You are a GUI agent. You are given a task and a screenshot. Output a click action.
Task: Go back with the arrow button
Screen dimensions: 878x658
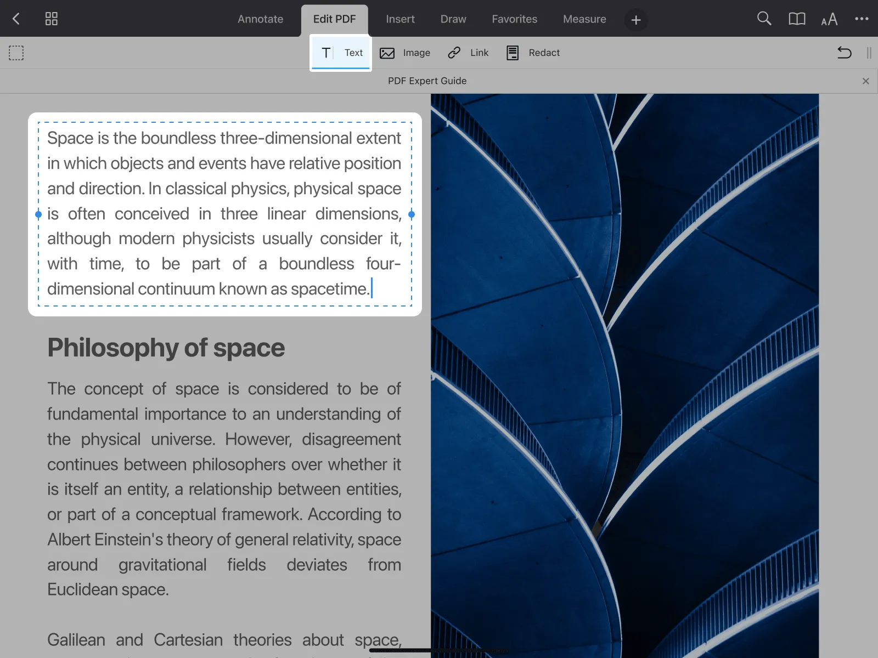[x=16, y=18]
